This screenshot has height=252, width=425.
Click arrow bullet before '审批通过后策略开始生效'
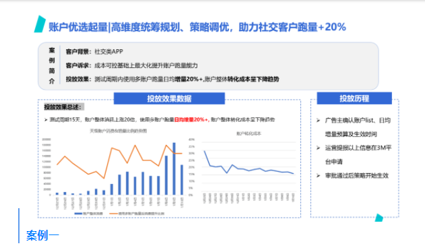[319, 176]
